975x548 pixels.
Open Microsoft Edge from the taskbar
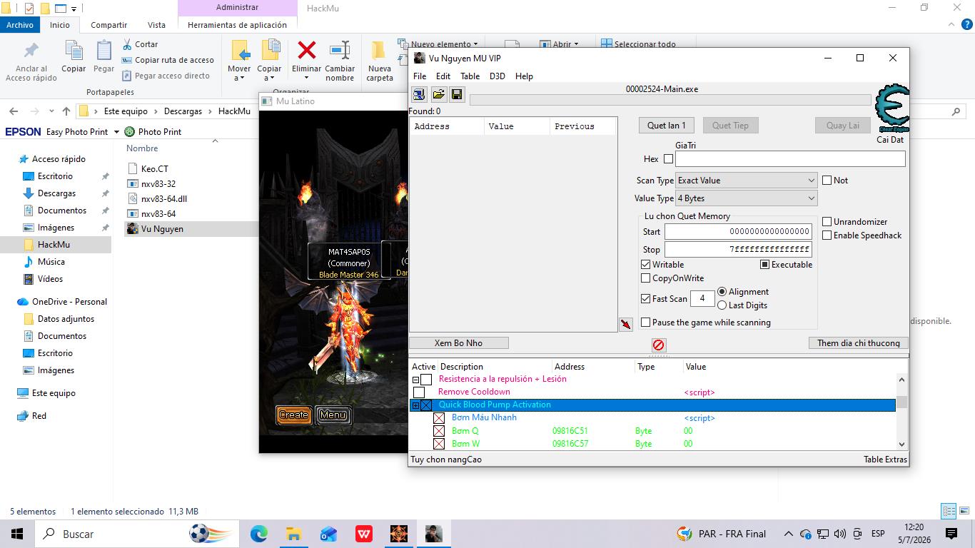coord(258,534)
